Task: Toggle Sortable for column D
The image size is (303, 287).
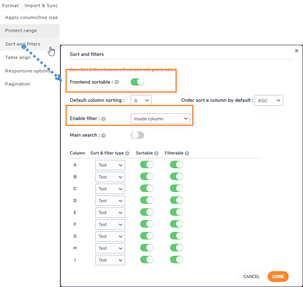Action: (x=147, y=200)
